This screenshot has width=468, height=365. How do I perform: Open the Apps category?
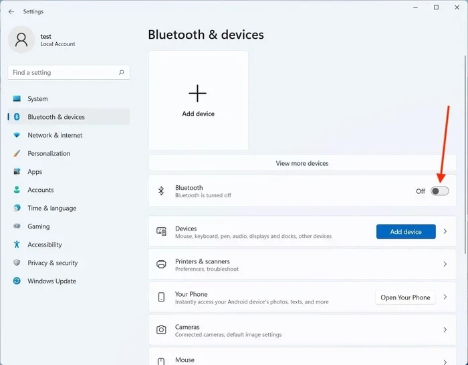click(69, 171)
